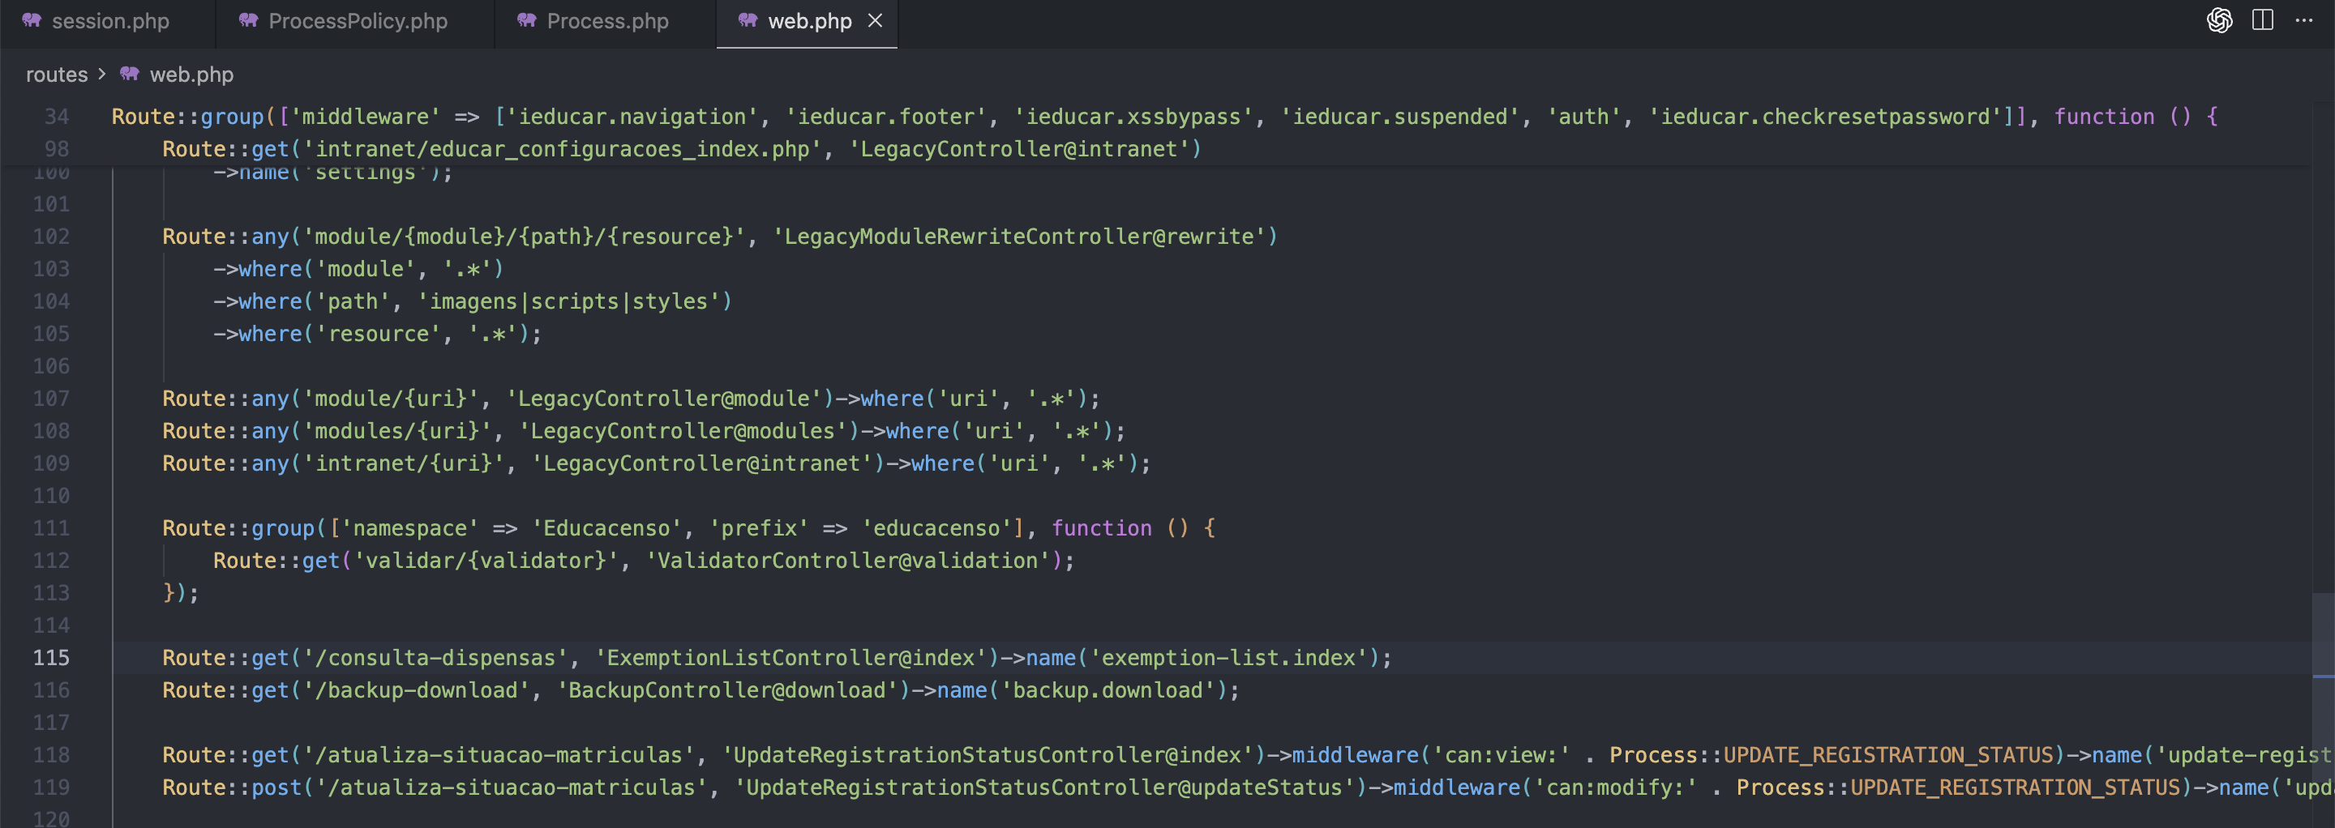Click the PHP icon in web.php breadcrumb

[x=130, y=75]
